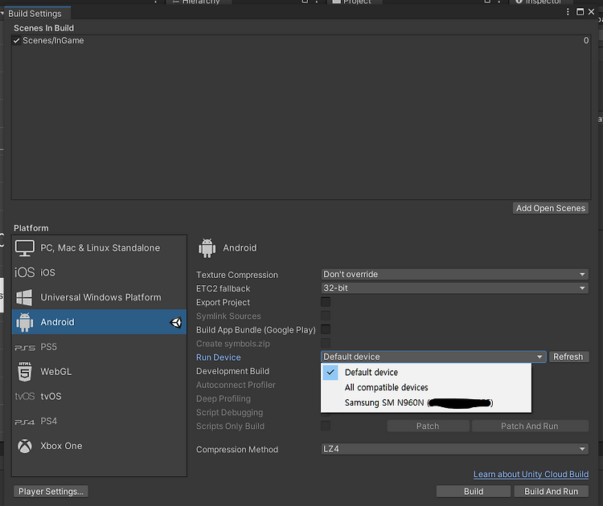This screenshot has height=506, width=603.
Task: Click the Universal Windows Platform logo icon
Action: coord(24,297)
